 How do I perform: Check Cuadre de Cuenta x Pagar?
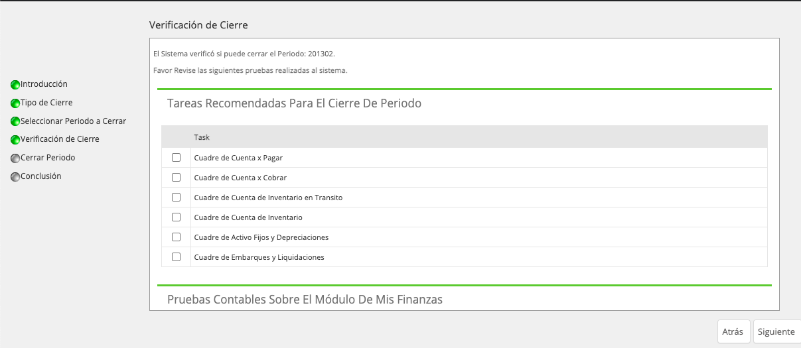pyautogui.click(x=176, y=158)
